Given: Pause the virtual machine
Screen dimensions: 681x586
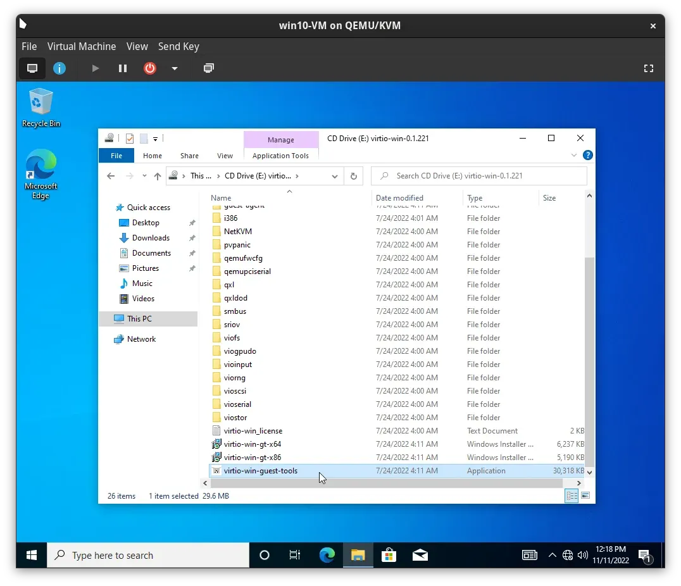Looking at the screenshot, I should click(123, 68).
